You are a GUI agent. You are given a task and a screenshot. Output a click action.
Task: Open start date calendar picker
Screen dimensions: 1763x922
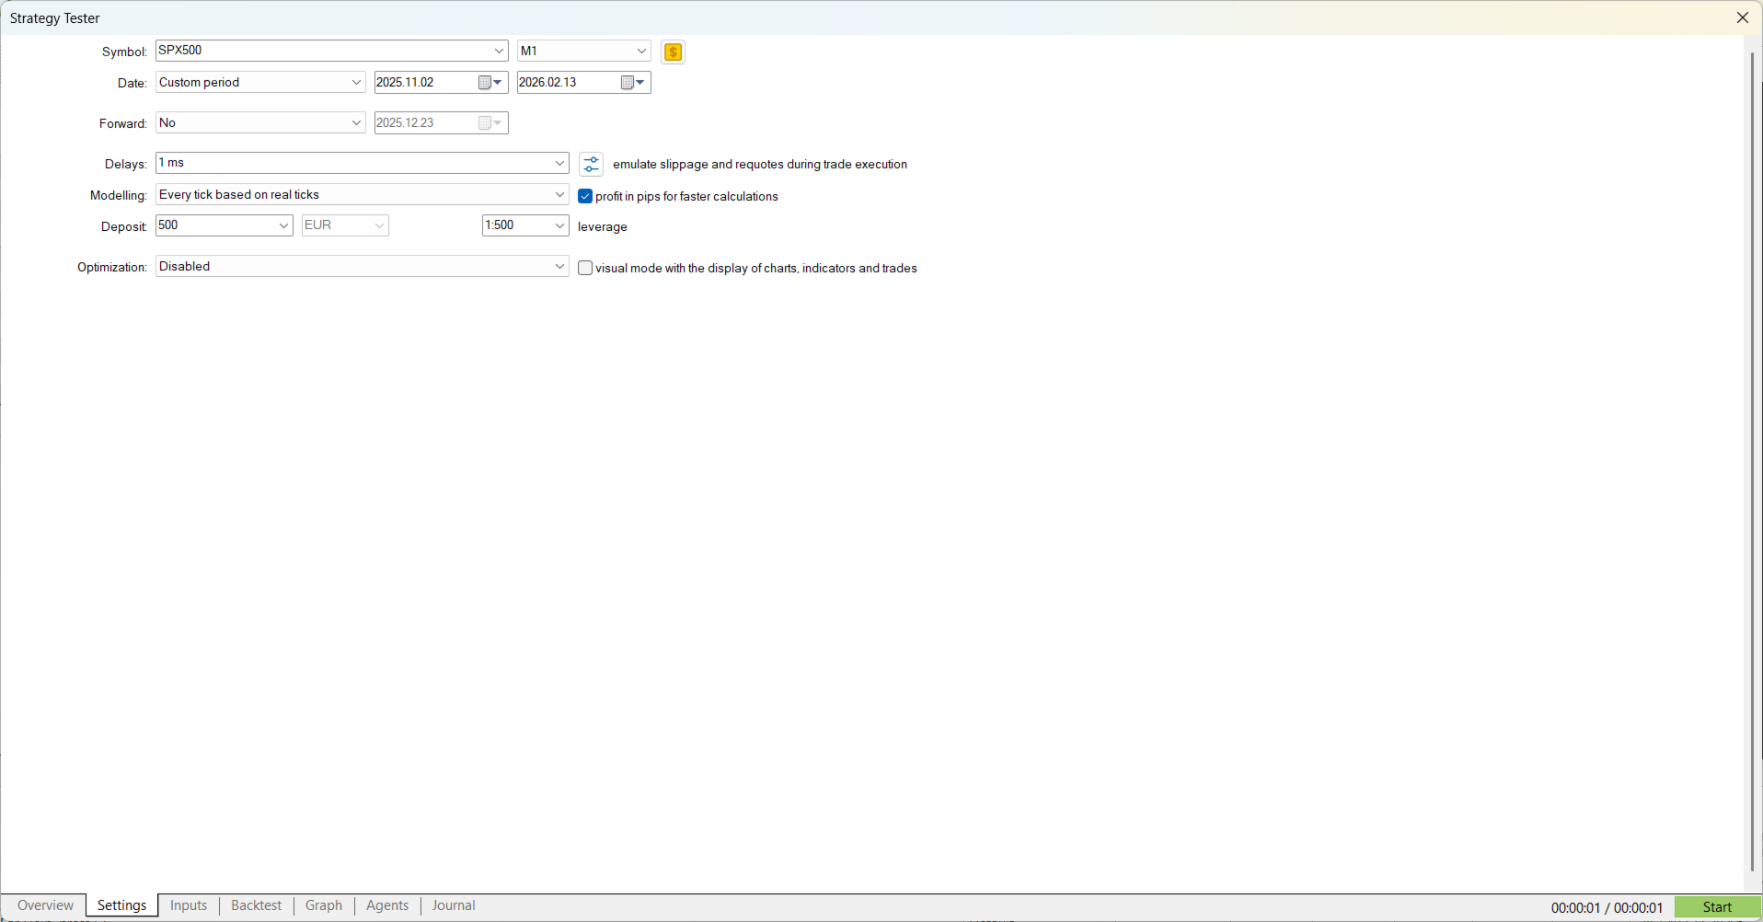coord(490,83)
